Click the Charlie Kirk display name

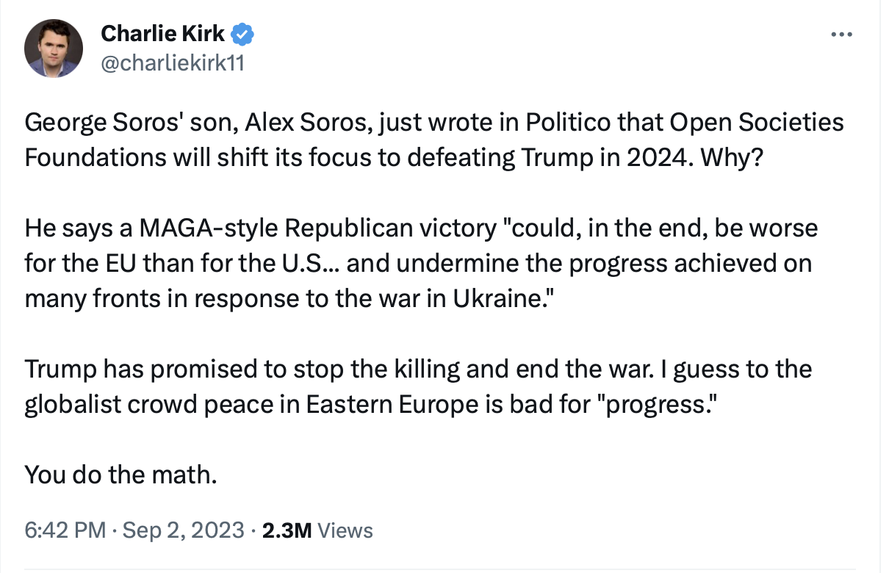coord(163,34)
